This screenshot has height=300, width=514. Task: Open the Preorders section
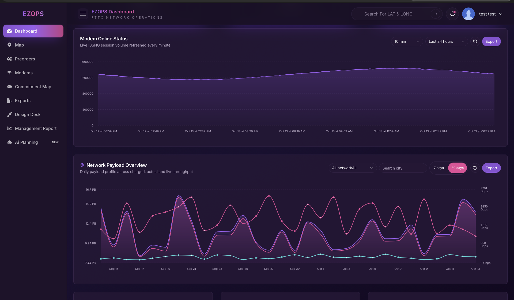click(x=25, y=59)
